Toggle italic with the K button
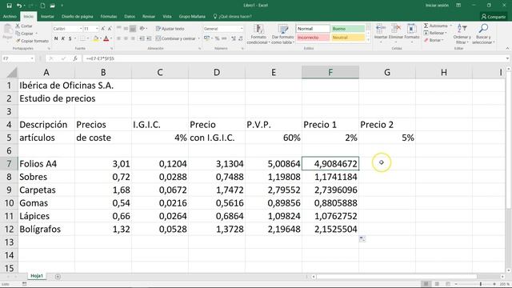The width and height of the screenshot is (512, 288). [63, 38]
